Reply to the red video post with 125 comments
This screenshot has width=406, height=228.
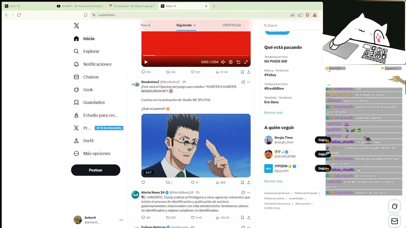146,72
